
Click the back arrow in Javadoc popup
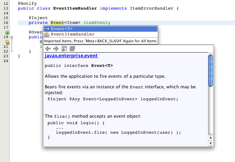(x=48, y=49)
